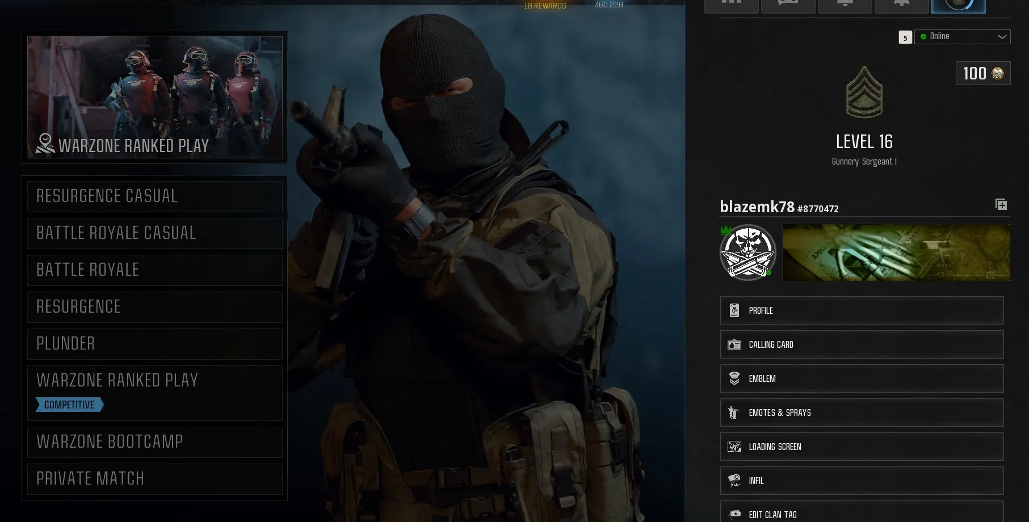Select Resurgence Casual mode
Screen dimensions: 1029x522
tap(154, 196)
